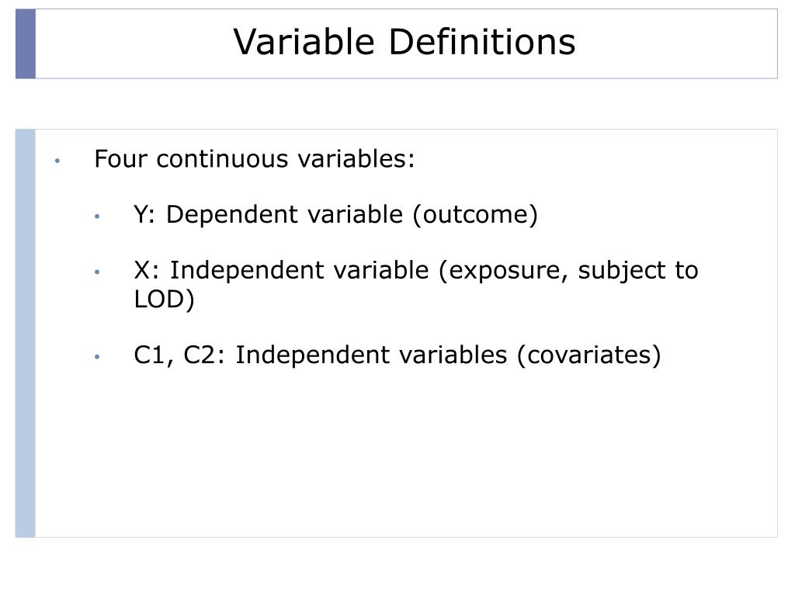Click the light blue content sidebar strip
This screenshot has width=795, height=596.
click(26, 334)
